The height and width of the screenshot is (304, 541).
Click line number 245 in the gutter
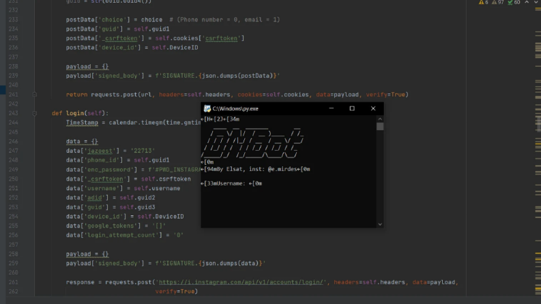pos(13,132)
